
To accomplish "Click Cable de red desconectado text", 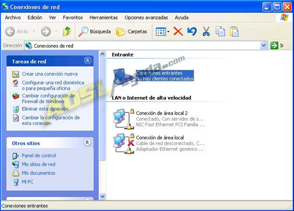I will point(170,144).
